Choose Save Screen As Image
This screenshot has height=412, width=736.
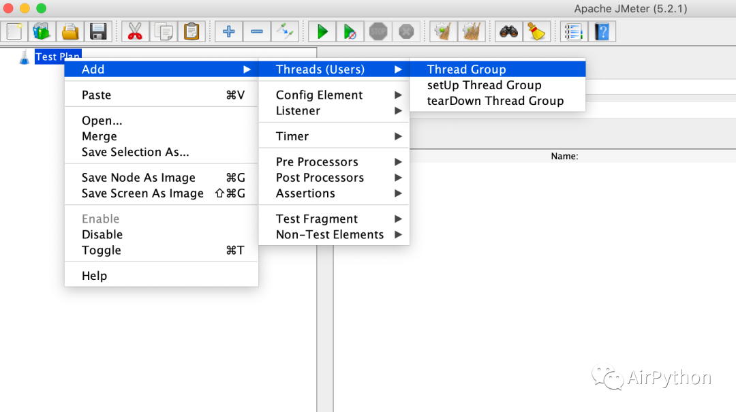pos(161,193)
